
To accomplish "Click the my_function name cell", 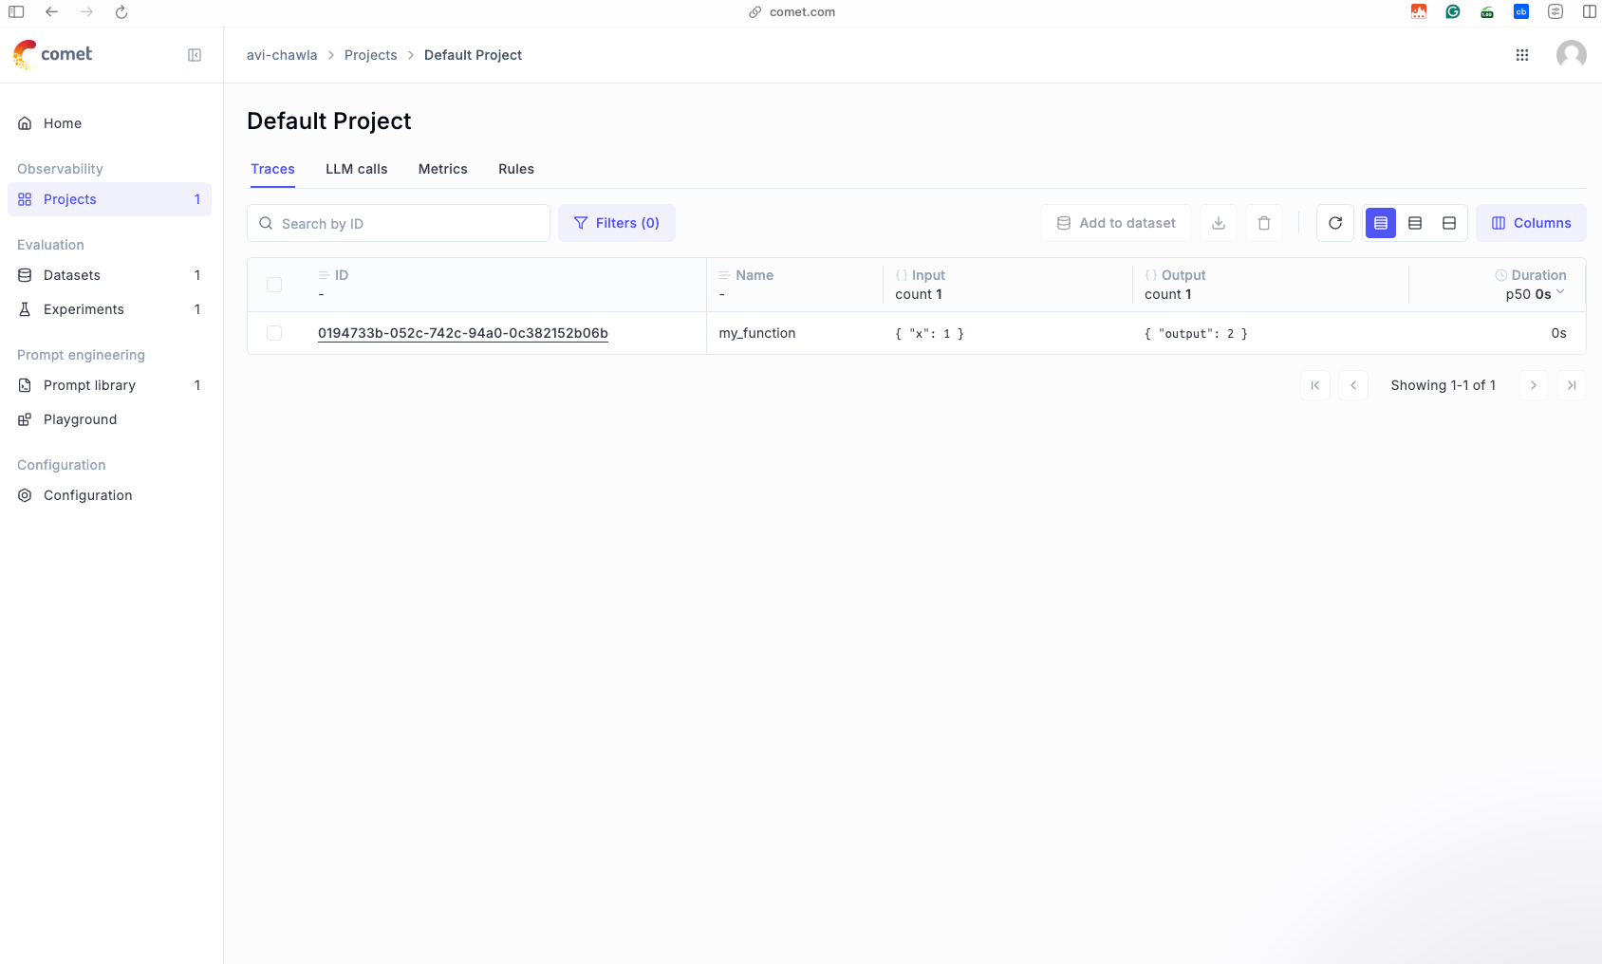I will 757,333.
